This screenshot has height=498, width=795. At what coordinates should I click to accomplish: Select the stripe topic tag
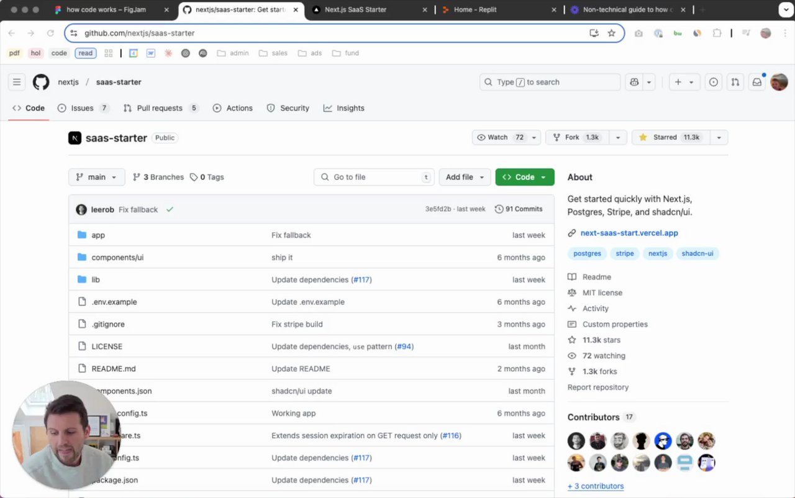pos(625,253)
